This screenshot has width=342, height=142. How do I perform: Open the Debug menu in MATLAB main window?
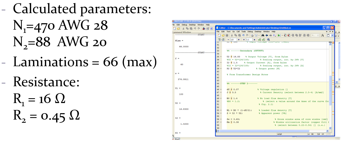(x=184, y=25)
